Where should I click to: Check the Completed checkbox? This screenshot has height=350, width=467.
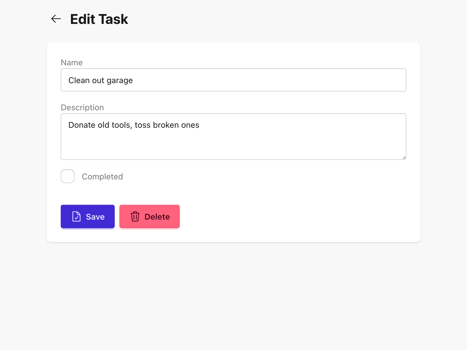68,176
